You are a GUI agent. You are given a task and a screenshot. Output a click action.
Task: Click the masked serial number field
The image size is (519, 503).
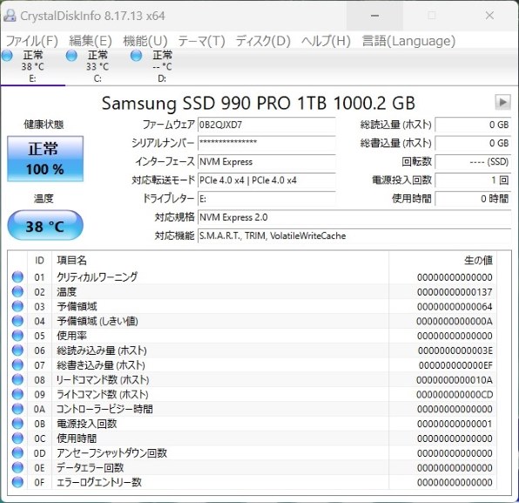[266, 143]
